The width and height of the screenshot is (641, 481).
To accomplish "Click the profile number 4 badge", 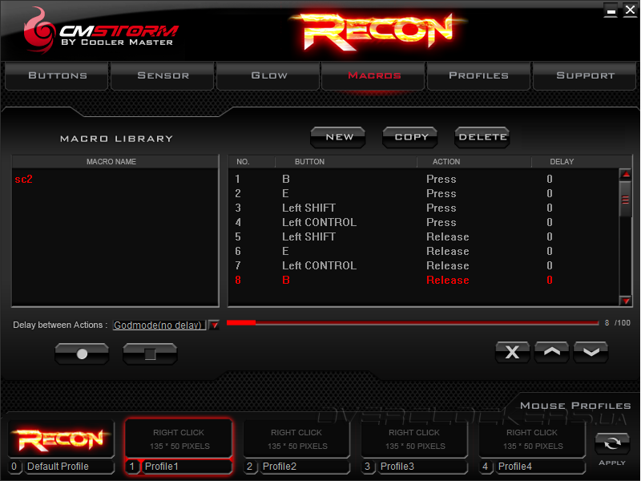I will pos(485,467).
